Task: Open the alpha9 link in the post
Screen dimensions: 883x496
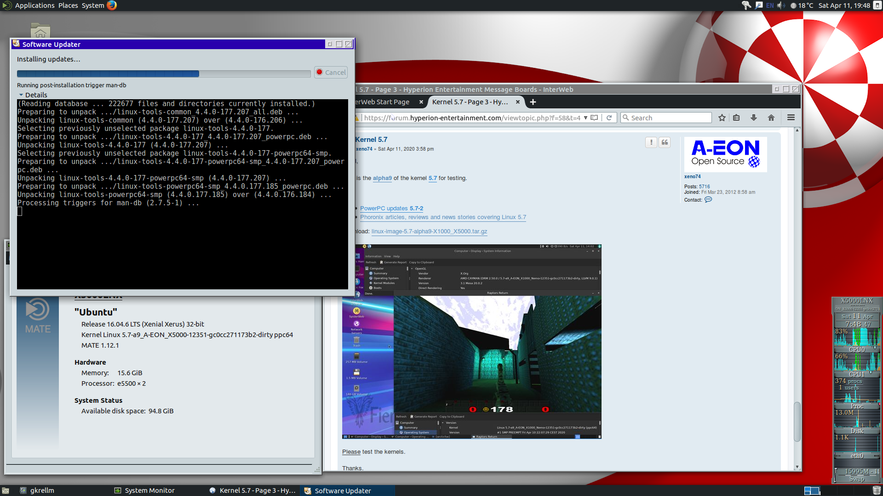Action: coord(382,178)
